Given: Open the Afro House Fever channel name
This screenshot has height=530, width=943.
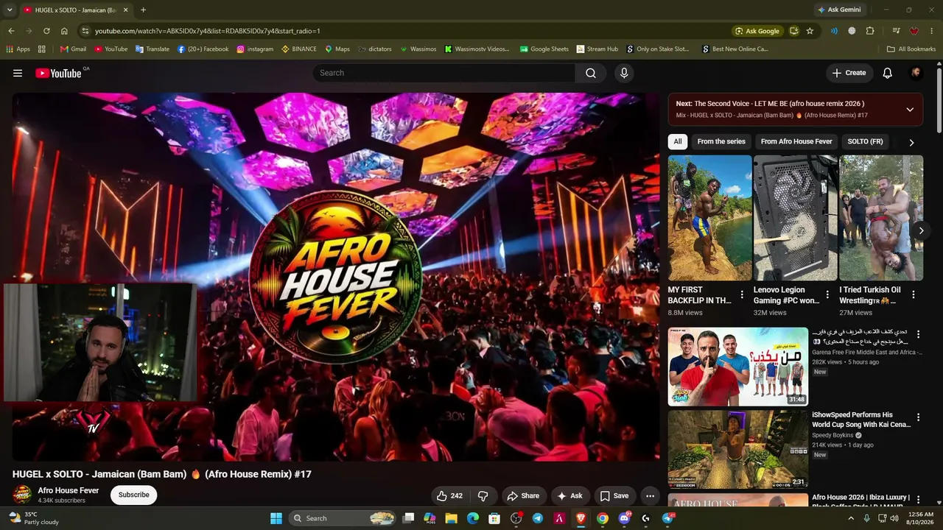Looking at the screenshot, I should click(69, 490).
